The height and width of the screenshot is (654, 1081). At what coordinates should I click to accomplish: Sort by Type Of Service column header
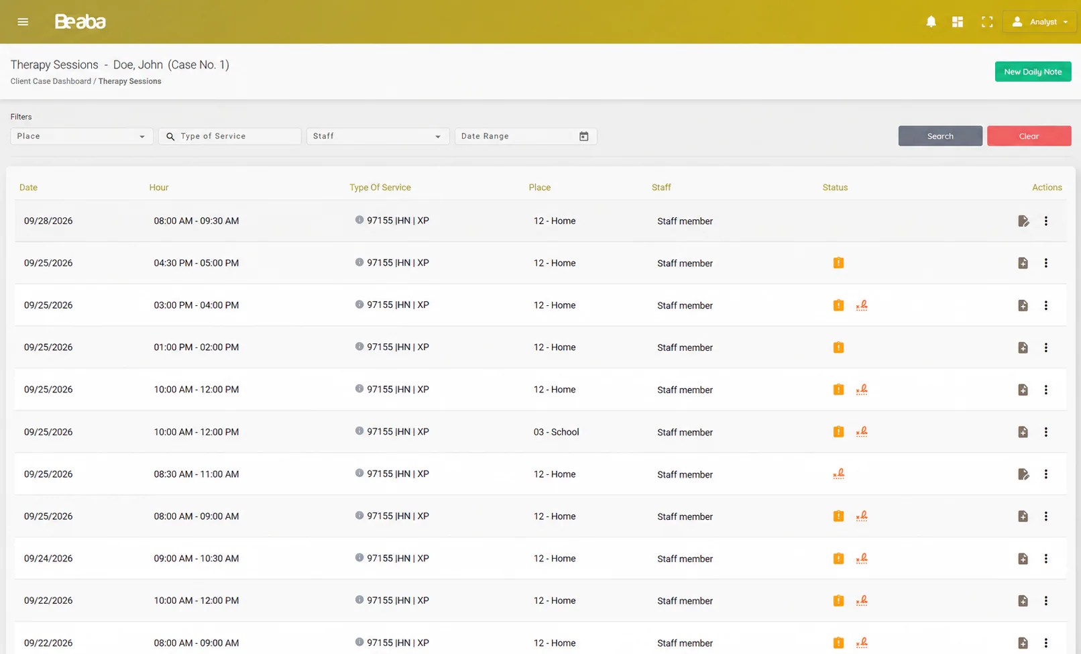(x=380, y=187)
